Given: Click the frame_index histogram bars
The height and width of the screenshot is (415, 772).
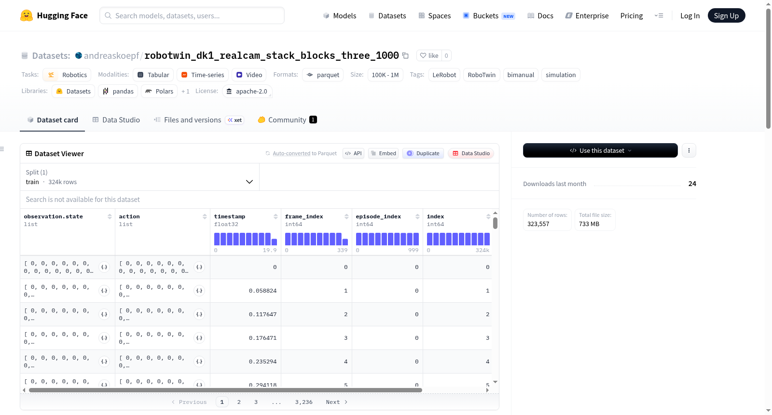Looking at the screenshot, I should (317, 239).
